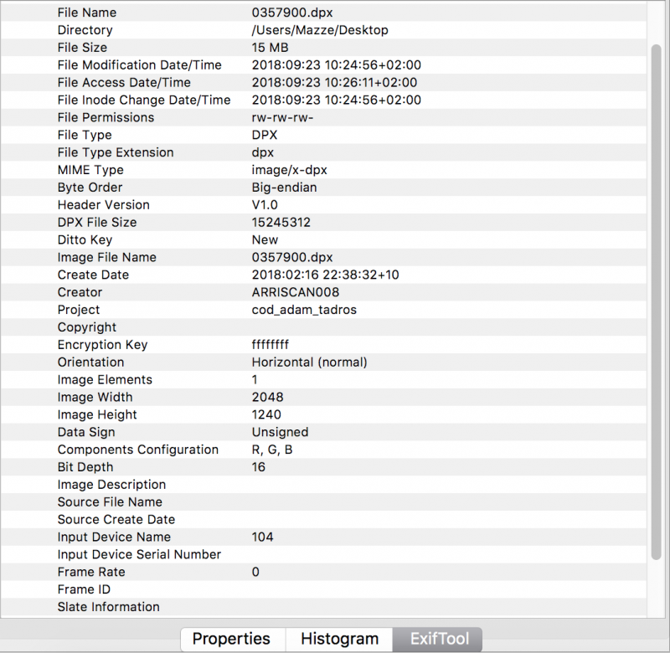The width and height of the screenshot is (670, 653).
Task: Open the Histogram tab
Action: 338,639
